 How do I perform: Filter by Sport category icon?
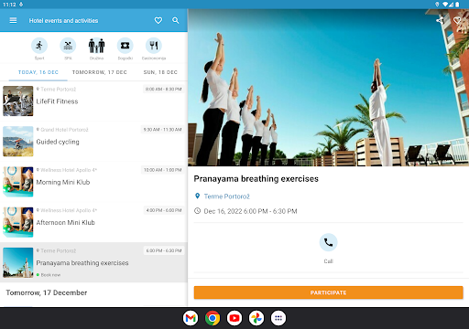click(39, 46)
